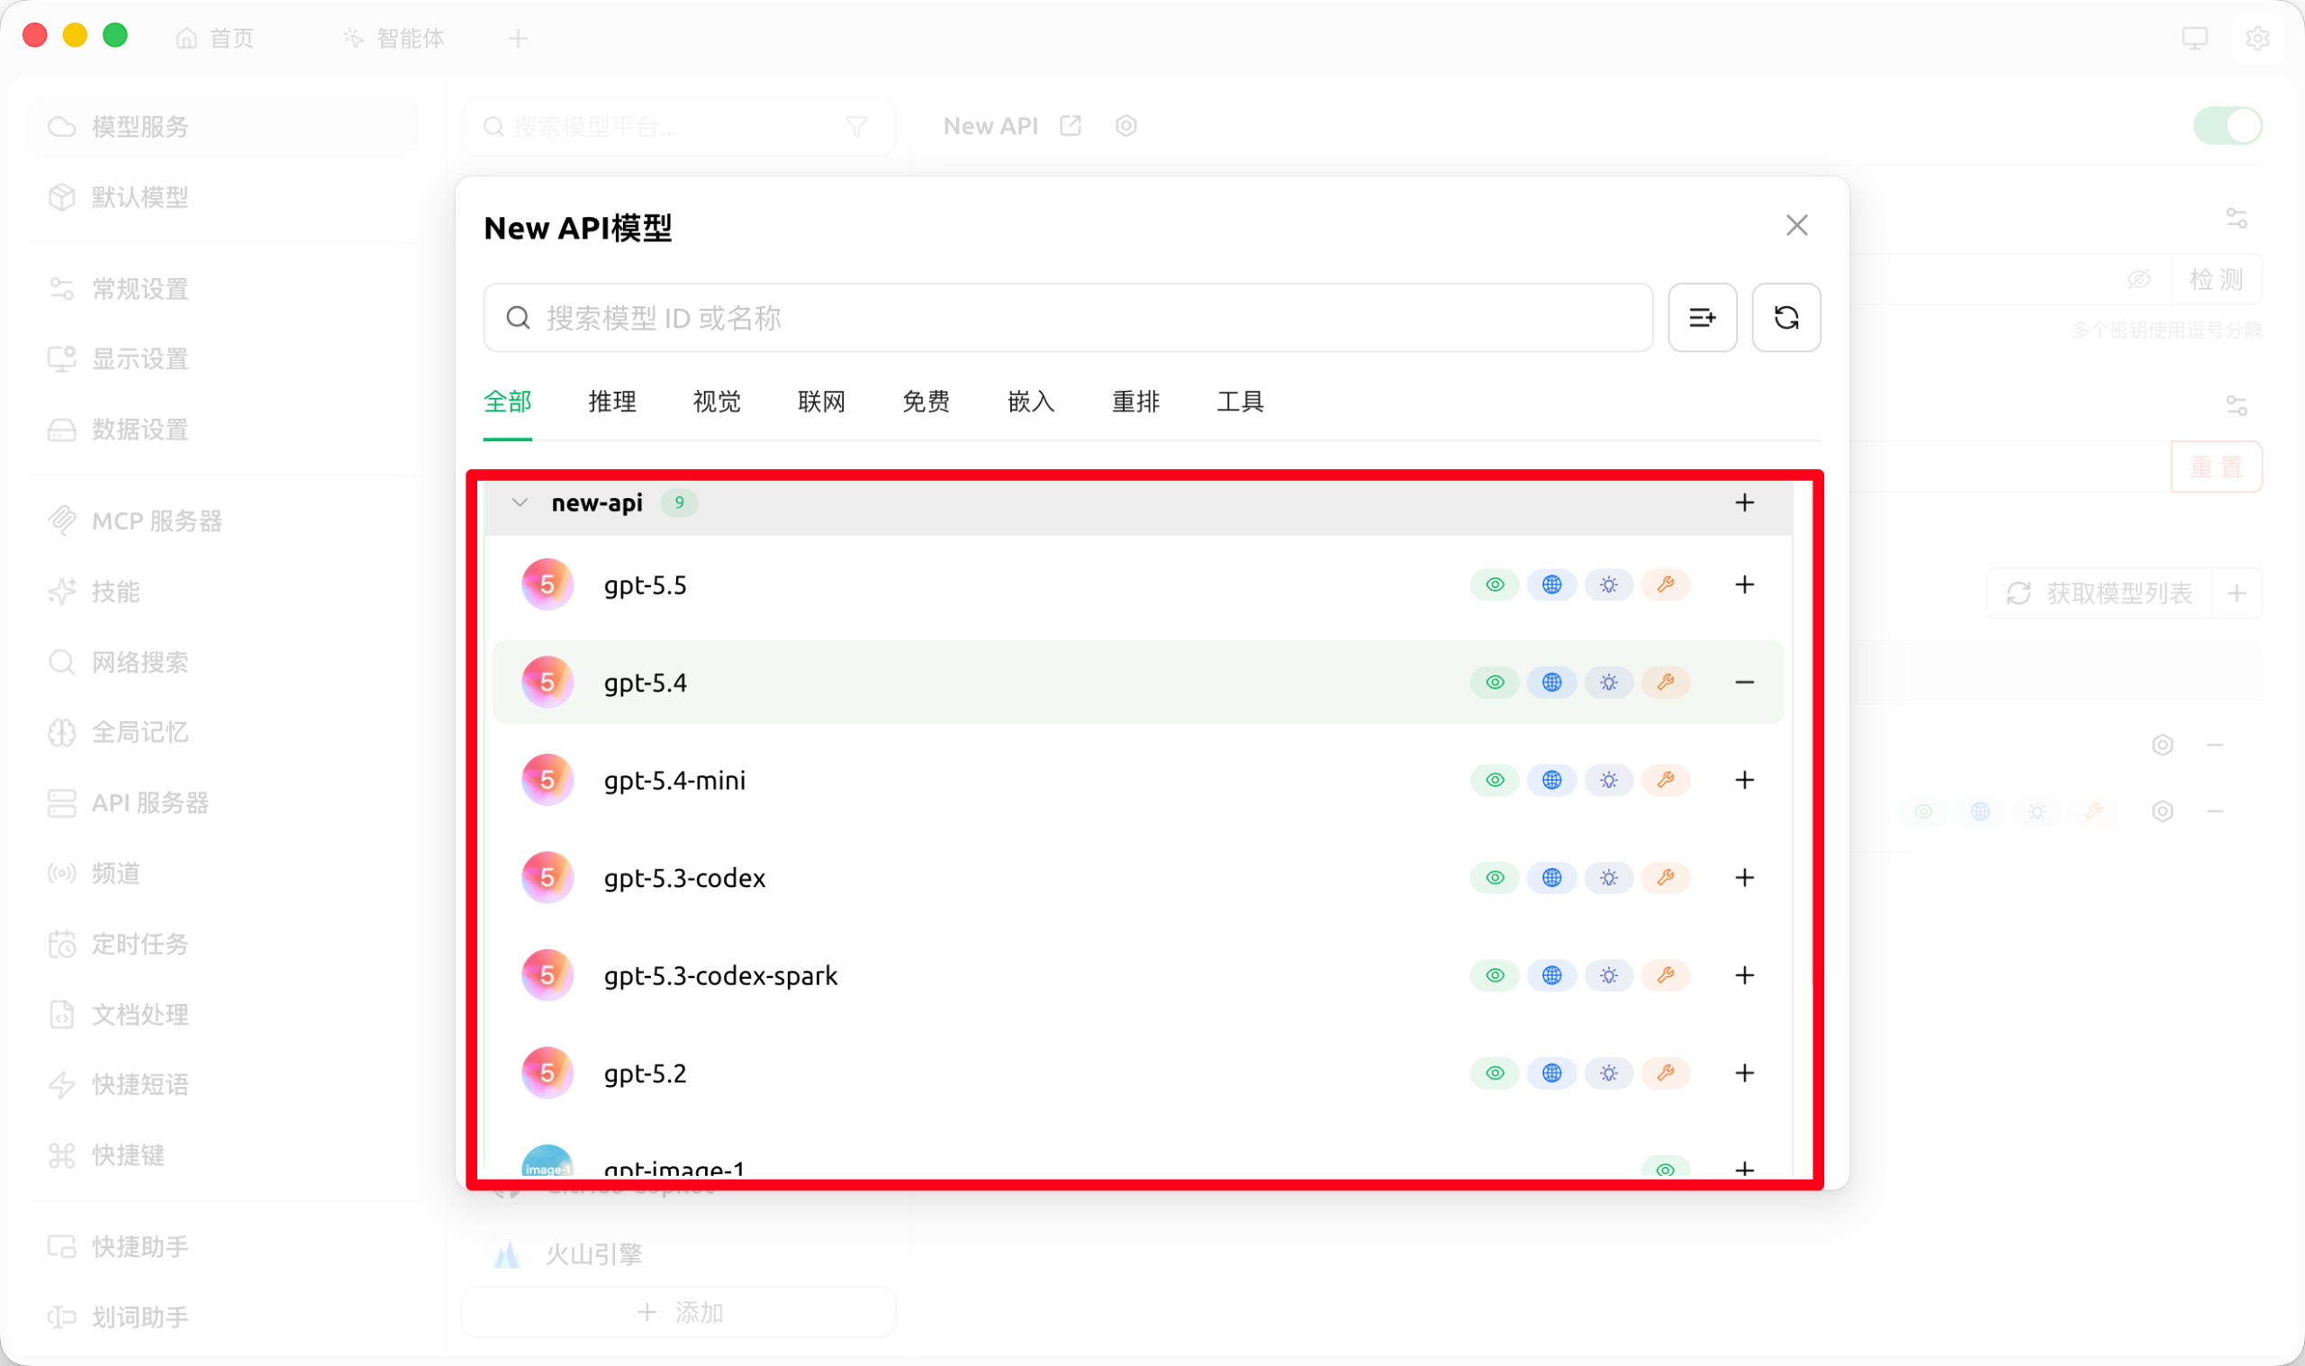Add gpt-5.3-codex-spark using its plus icon

(1744, 975)
